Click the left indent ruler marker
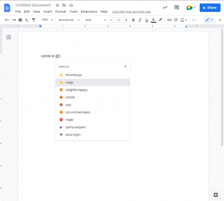The height and width of the screenshot is (201, 224). click(40, 26)
